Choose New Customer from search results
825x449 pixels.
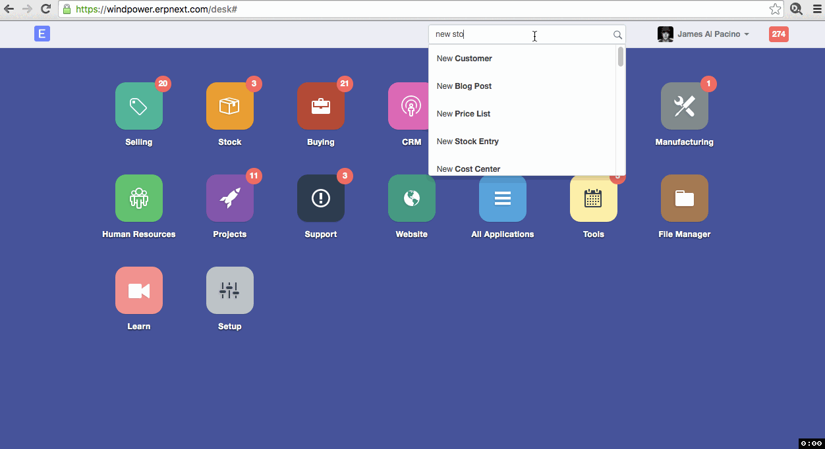[x=465, y=59]
